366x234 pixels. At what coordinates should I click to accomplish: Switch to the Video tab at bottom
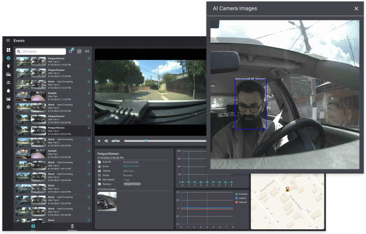click(x=33, y=227)
